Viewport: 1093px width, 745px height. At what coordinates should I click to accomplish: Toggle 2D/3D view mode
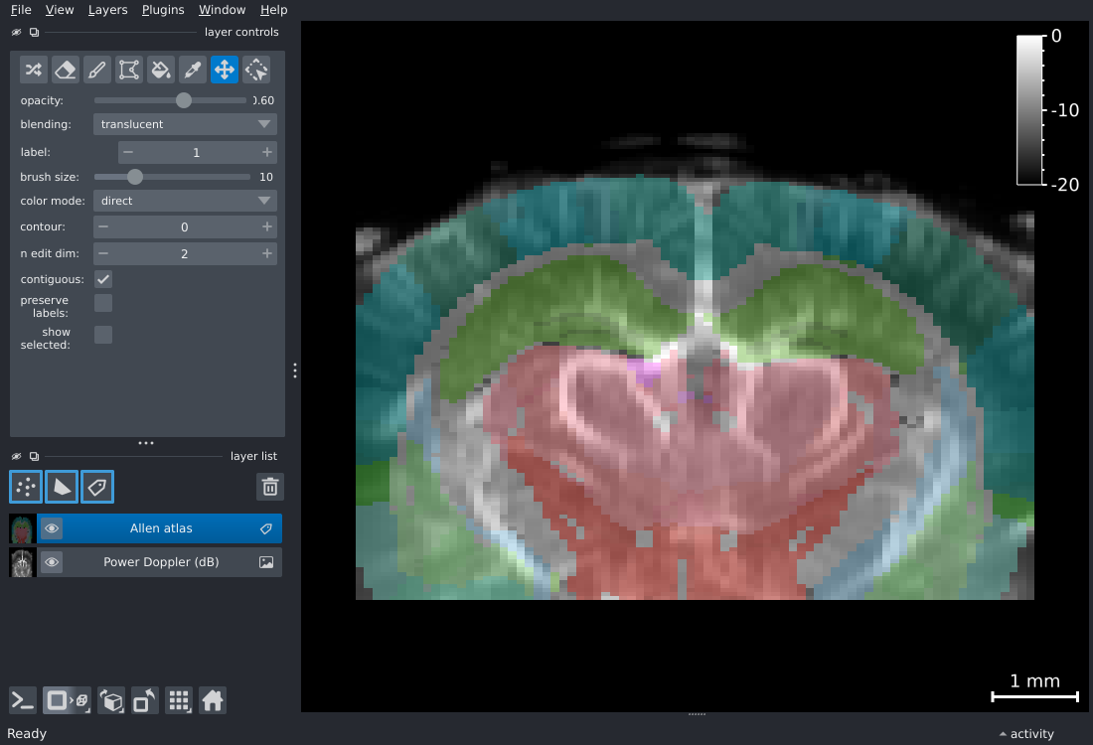[67, 700]
